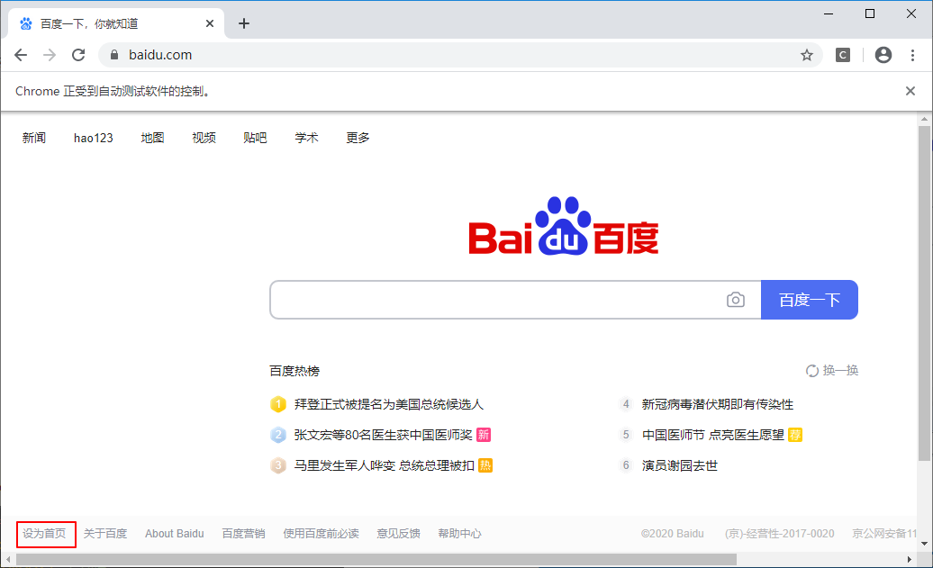Click the vertical scrollbar thumb
This screenshot has width=933, height=568.
point(923,293)
